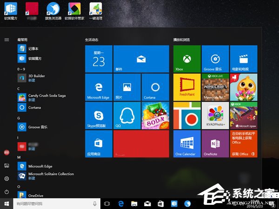Open the power button in the Start rail
Viewport: 279px width, 209px height.
[7, 192]
